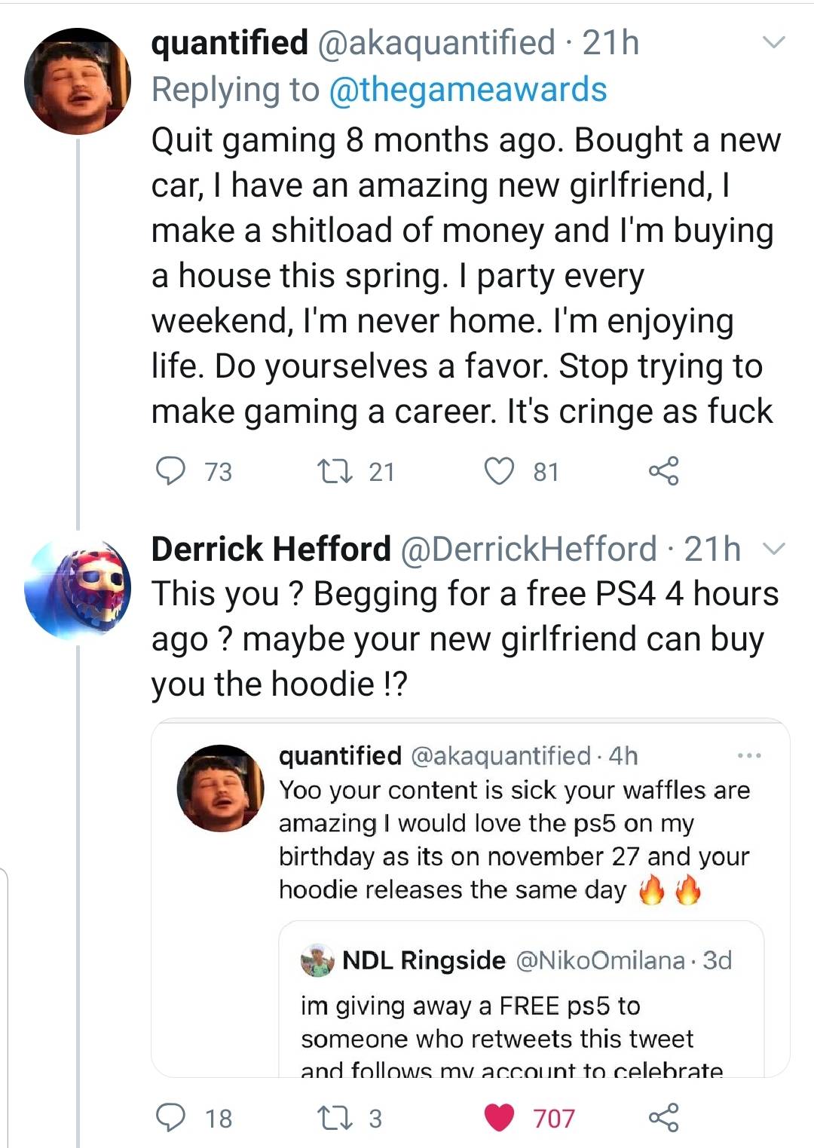Reply to quantified's quit gaming tweet
This screenshot has width=814, height=1148.
click(x=171, y=471)
